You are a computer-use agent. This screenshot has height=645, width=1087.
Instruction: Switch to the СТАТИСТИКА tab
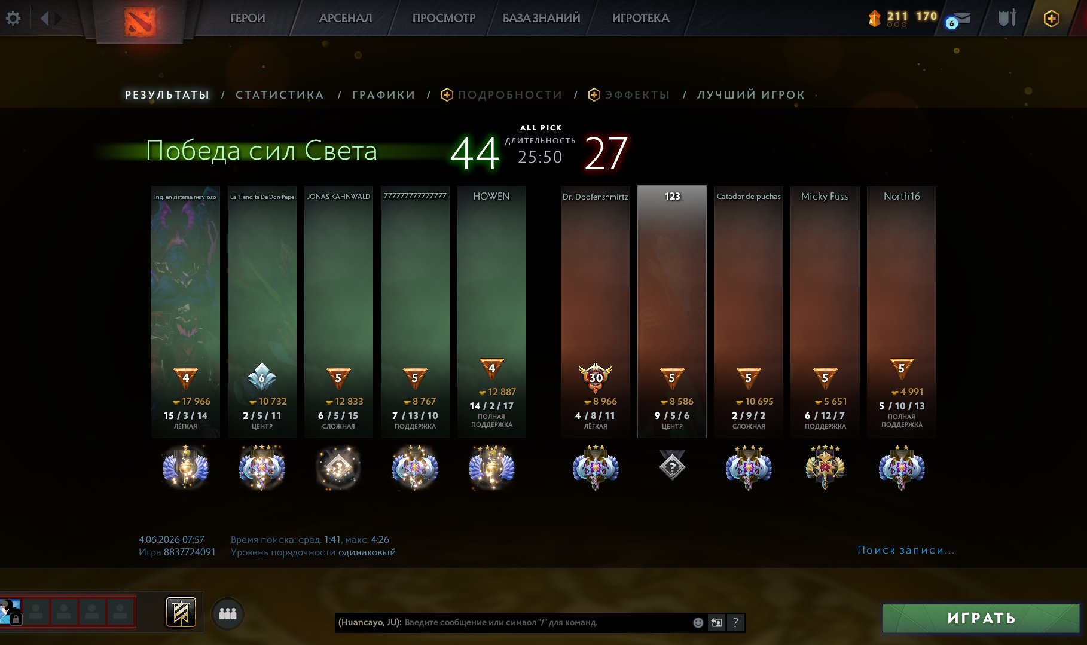[280, 95]
